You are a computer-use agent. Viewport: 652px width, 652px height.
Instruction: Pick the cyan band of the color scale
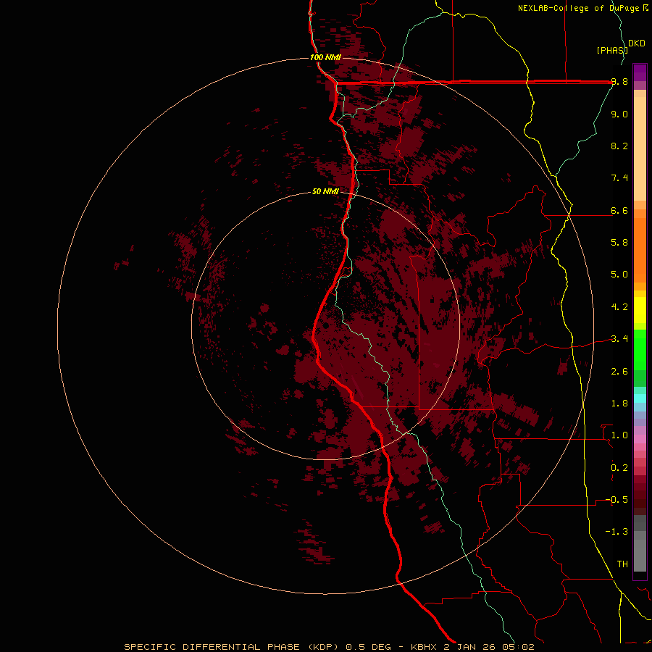(x=640, y=398)
